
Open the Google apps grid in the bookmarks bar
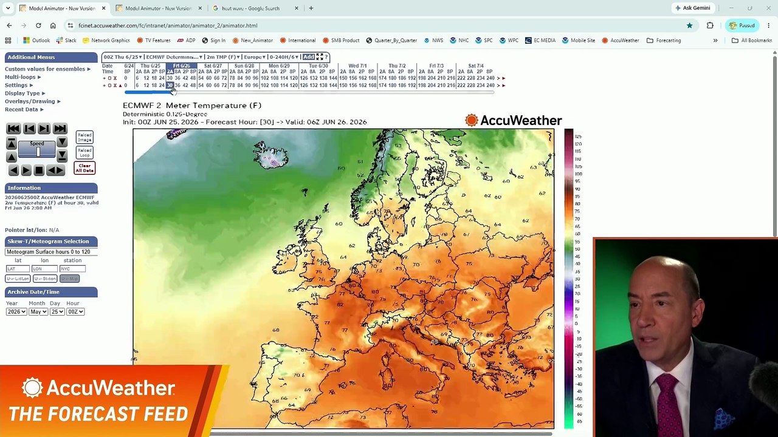(8, 40)
